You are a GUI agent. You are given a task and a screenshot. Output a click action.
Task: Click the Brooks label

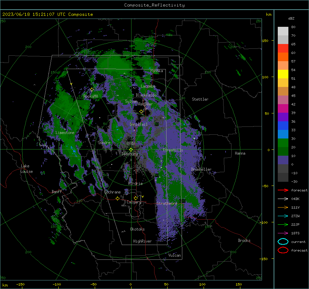(244, 241)
